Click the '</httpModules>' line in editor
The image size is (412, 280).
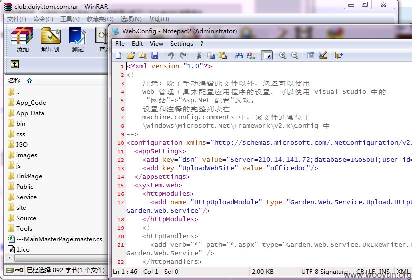point(170,219)
